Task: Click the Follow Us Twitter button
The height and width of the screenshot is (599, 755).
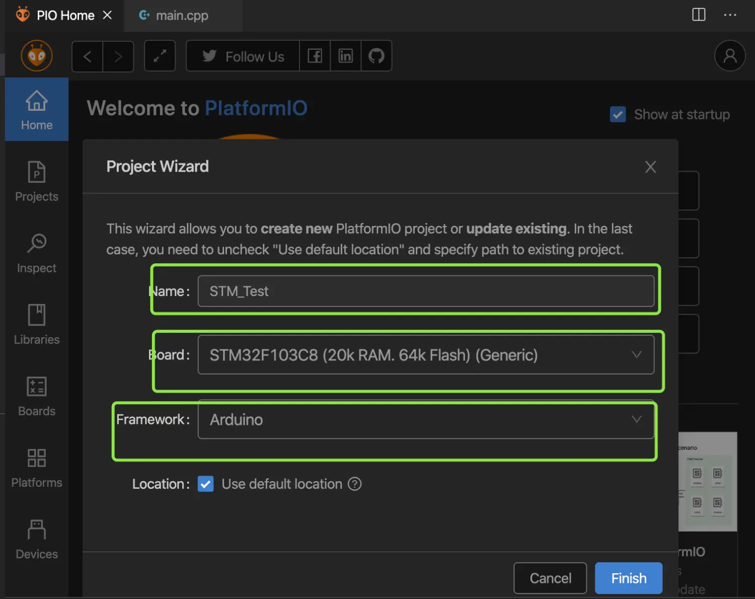Action: click(x=243, y=56)
